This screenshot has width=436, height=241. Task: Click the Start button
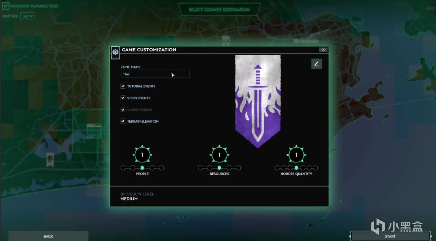(390, 236)
